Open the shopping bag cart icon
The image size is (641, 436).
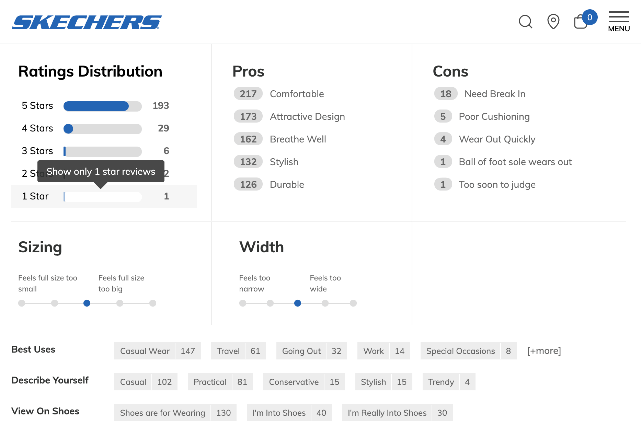[581, 22]
